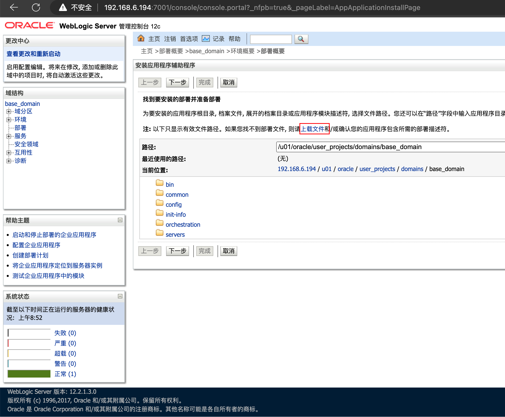This screenshot has width=505, height=417.
Task: Click the record (记录) picture icon
Action: pos(206,39)
